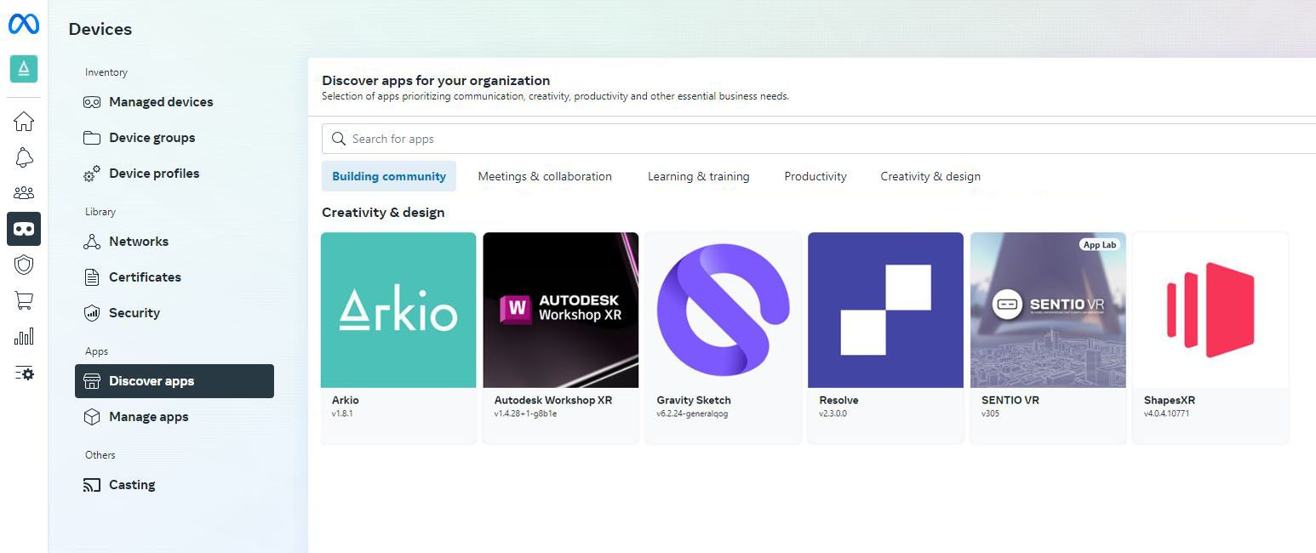Open the settings list-gear rail icon
This screenshot has height=553, width=1316.
click(x=24, y=373)
